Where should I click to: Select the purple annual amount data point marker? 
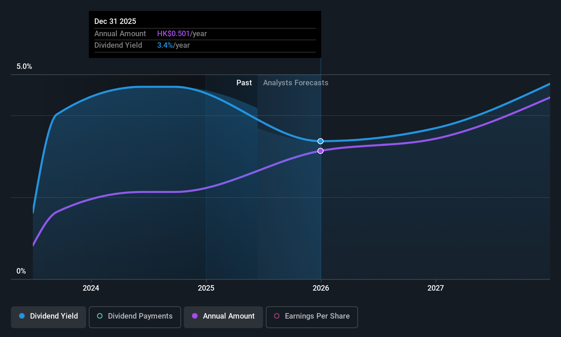(320, 151)
